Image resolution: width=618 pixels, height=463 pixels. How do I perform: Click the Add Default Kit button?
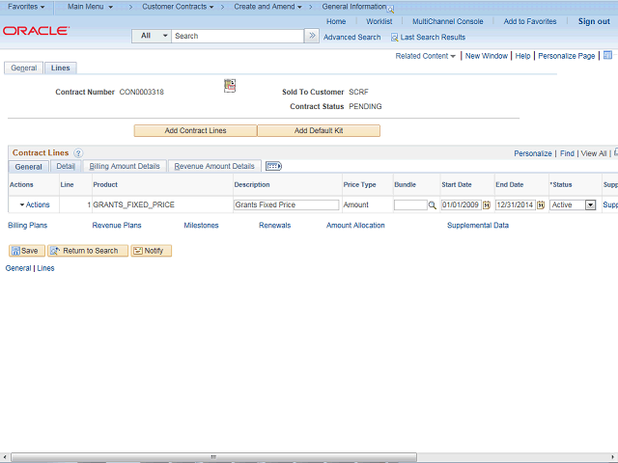pos(319,131)
